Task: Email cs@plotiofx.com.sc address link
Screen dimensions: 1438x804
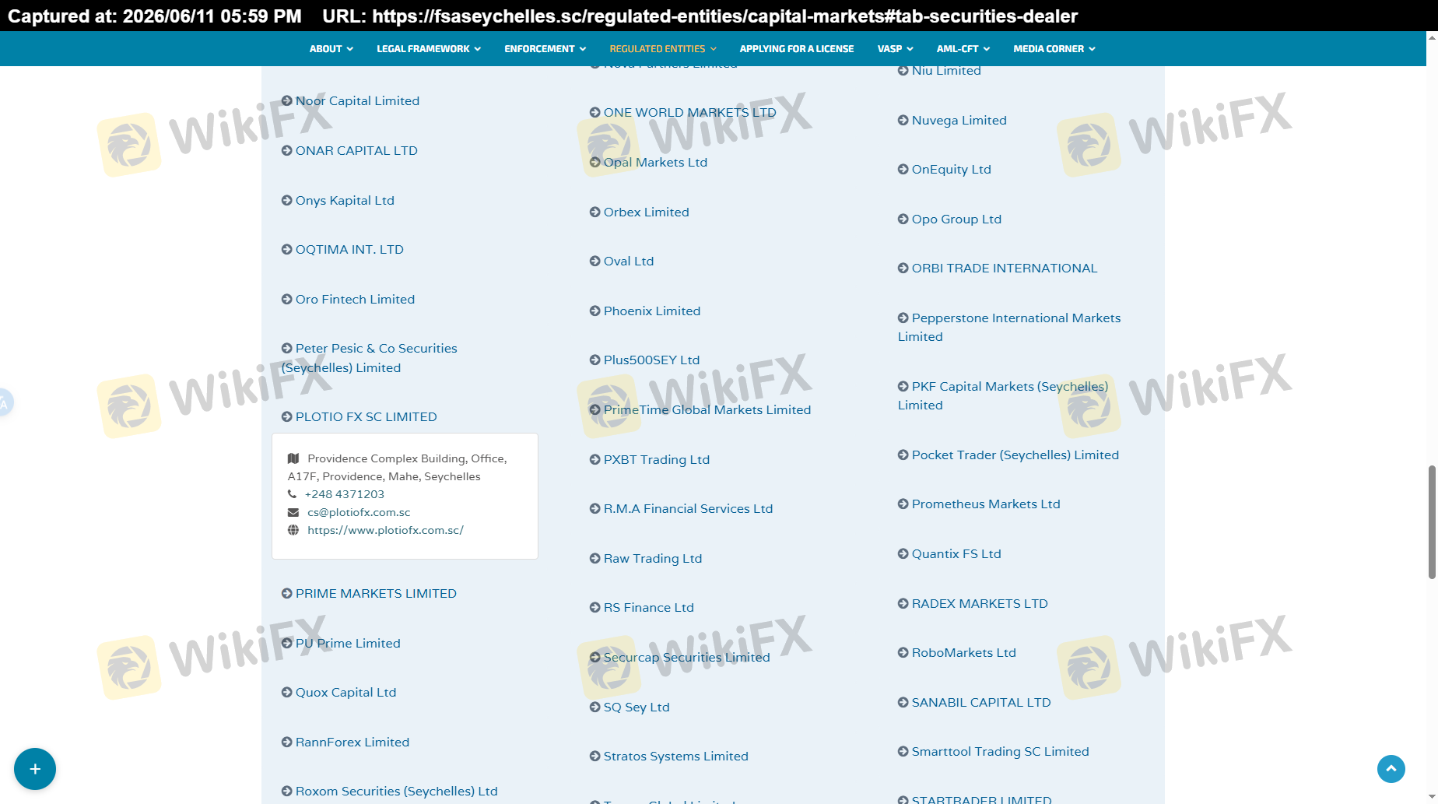Action: 359,512
